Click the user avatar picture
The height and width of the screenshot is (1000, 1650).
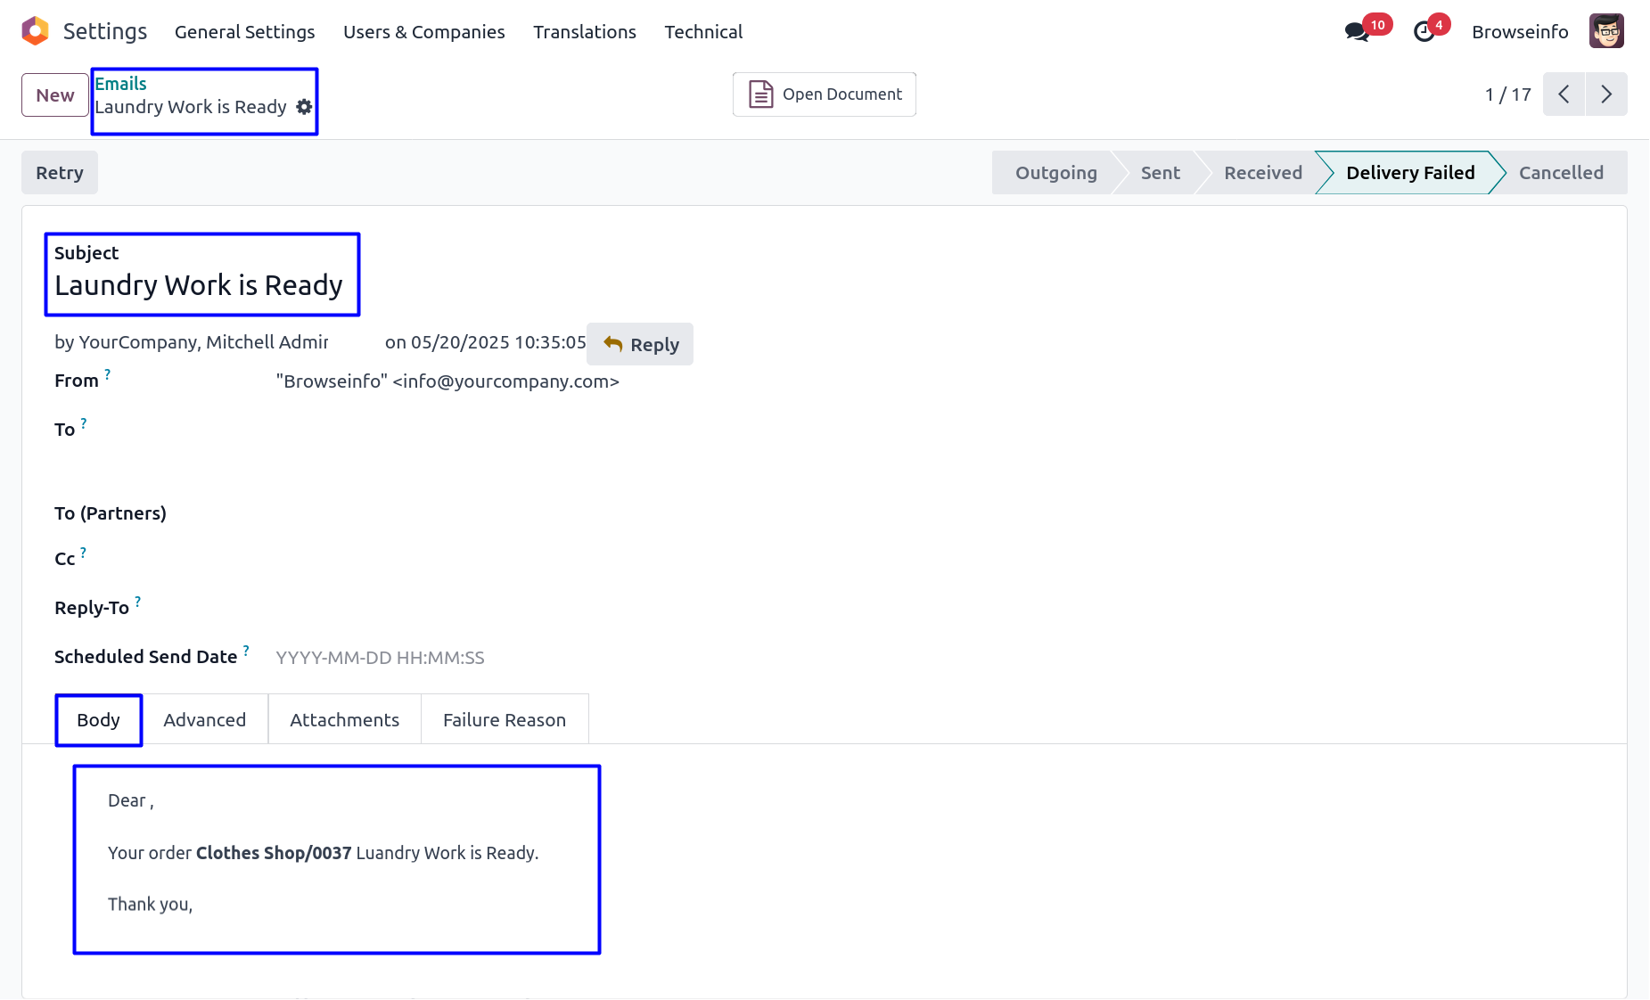1606,31
